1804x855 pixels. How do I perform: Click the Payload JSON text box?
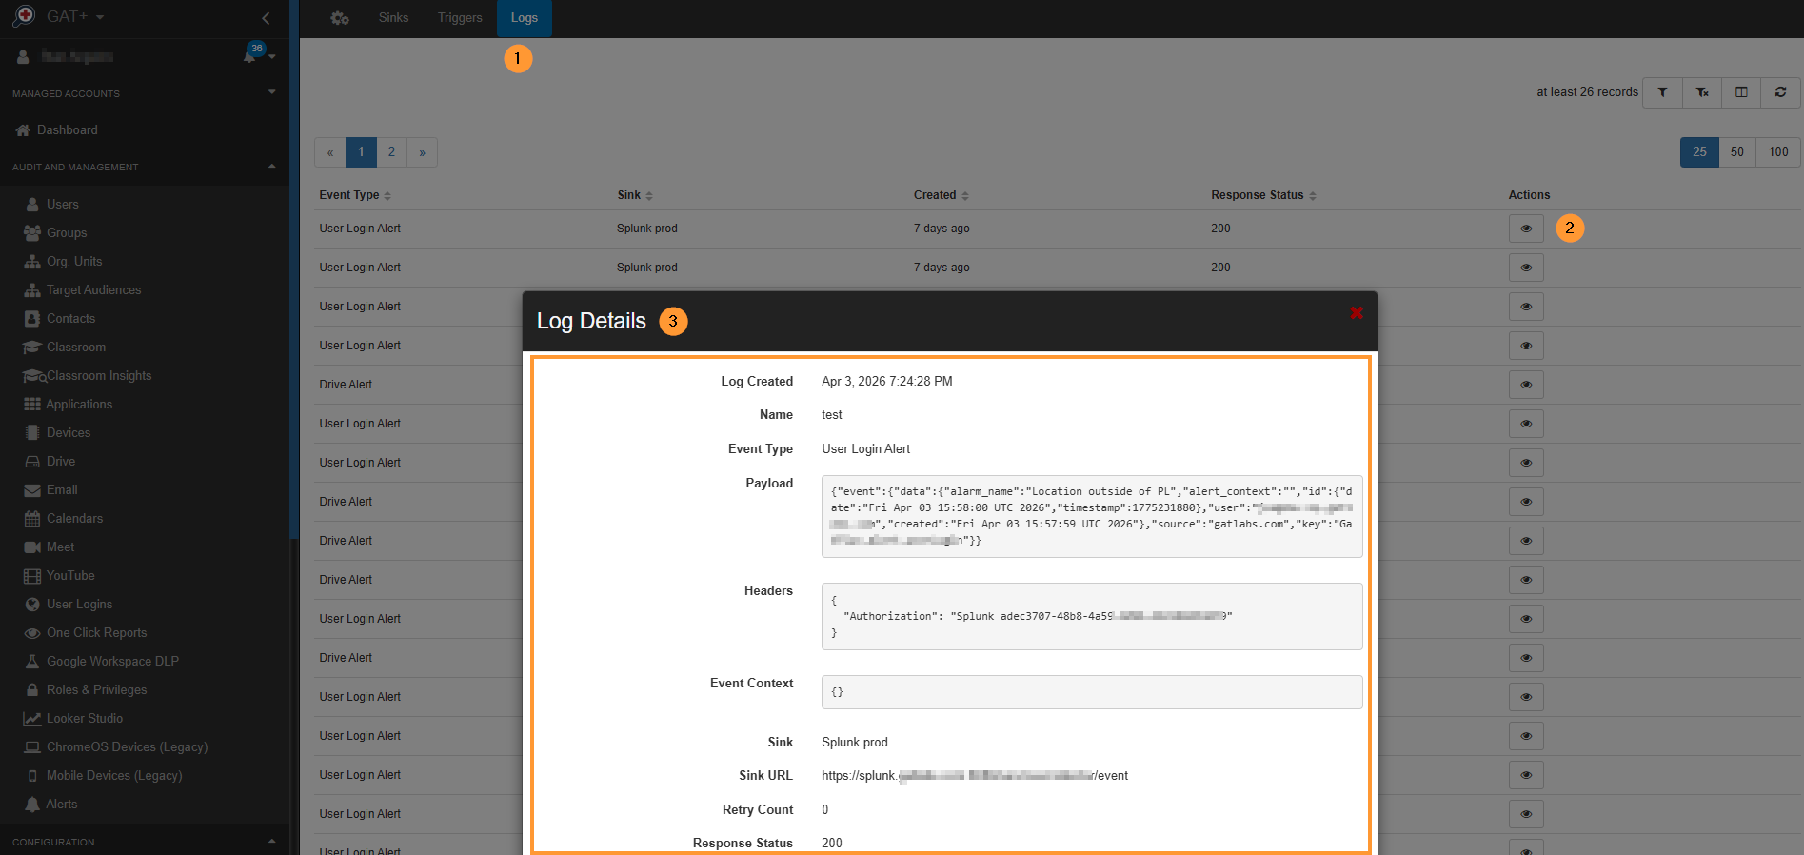click(x=1092, y=516)
